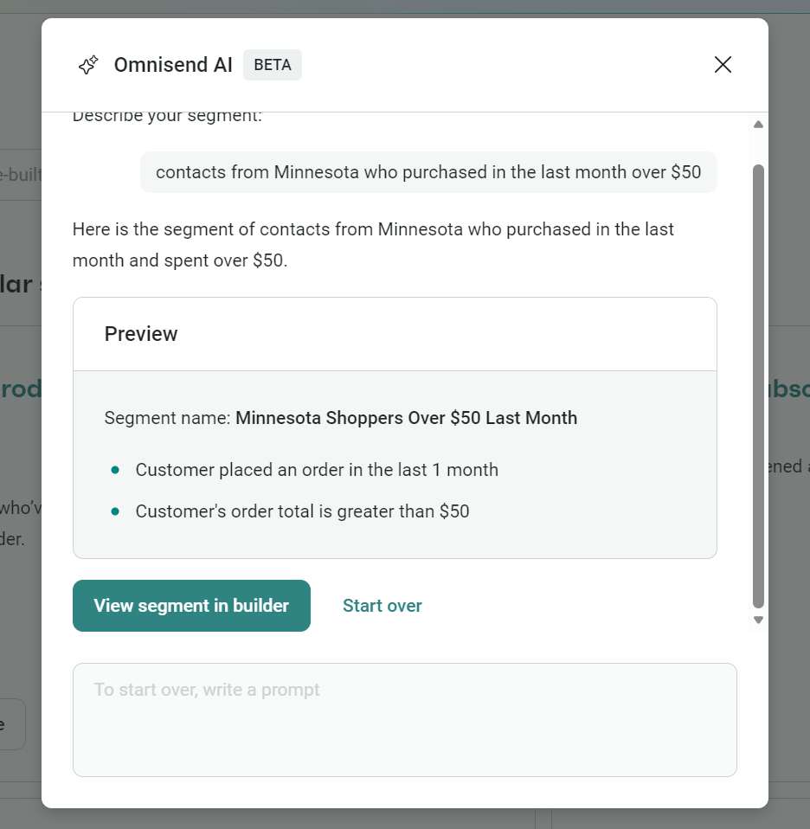Image resolution: width=810 pixels, height=829 pixels.
Task: Close the Omnisend AI dialog
Action: [723, 64]
